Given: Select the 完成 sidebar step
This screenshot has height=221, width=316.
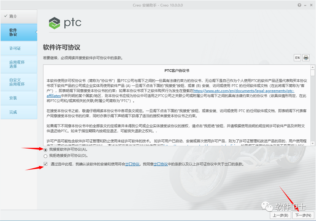Looking at the screenshot, I should [x=19, y=112].
